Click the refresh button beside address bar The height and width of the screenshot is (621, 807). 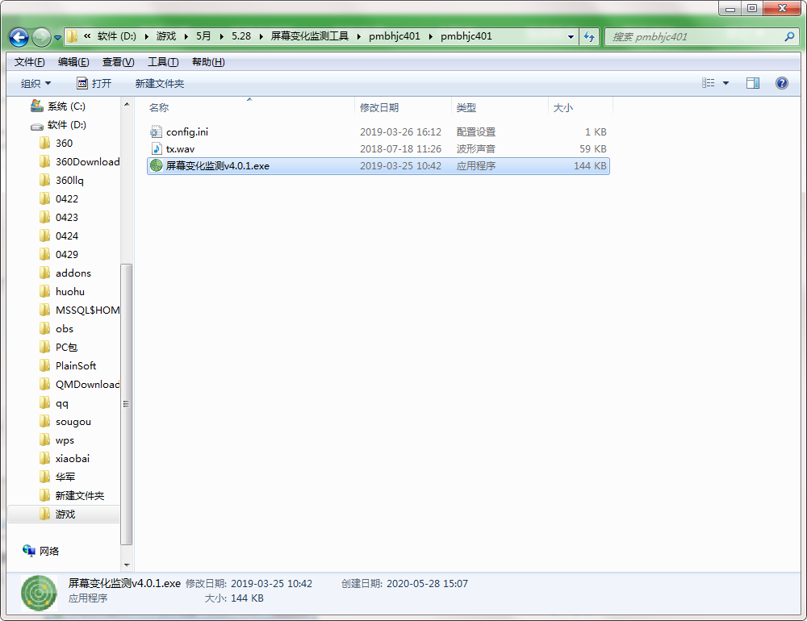[x=589, y=37]
